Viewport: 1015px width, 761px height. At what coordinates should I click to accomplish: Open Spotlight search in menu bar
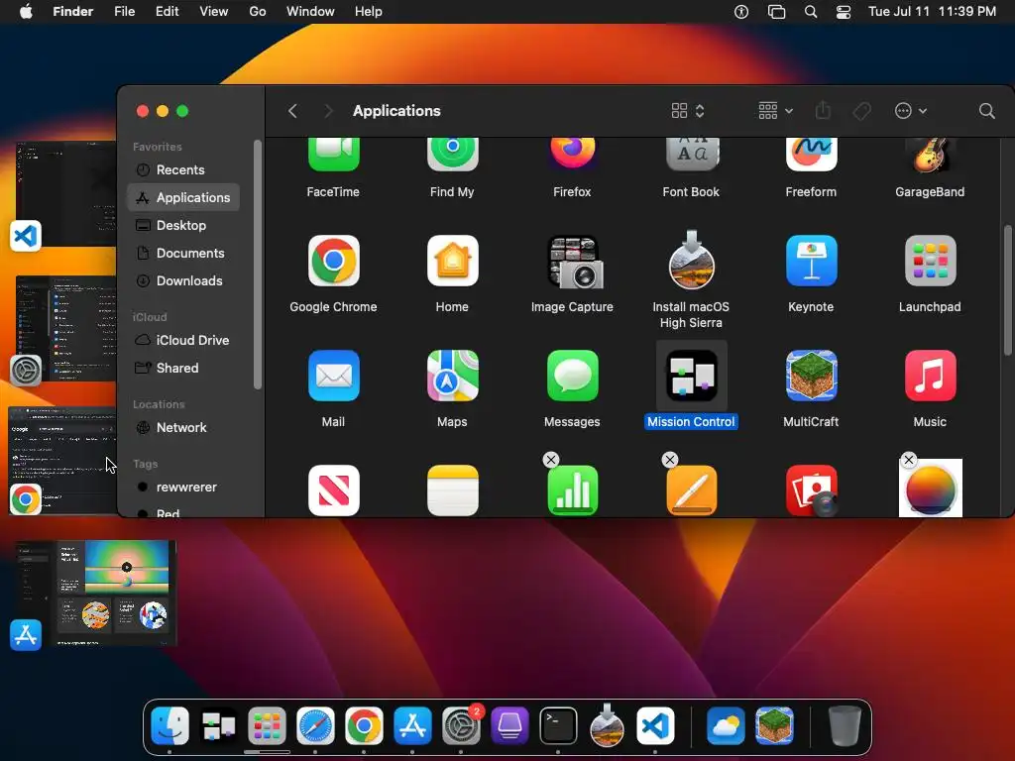coord(811,12)
